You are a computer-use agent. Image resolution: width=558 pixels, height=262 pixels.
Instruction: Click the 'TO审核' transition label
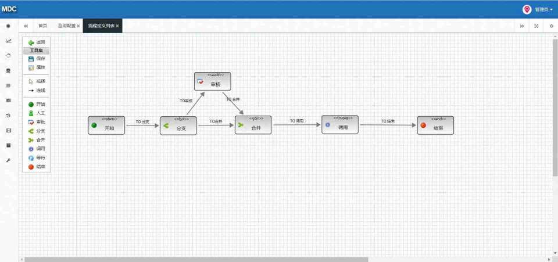[x=186, y=101]
